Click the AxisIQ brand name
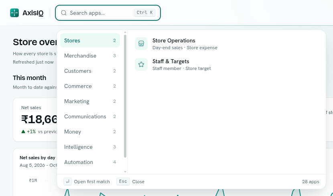This screenshot has height=196, width=333. coord(33,13)
